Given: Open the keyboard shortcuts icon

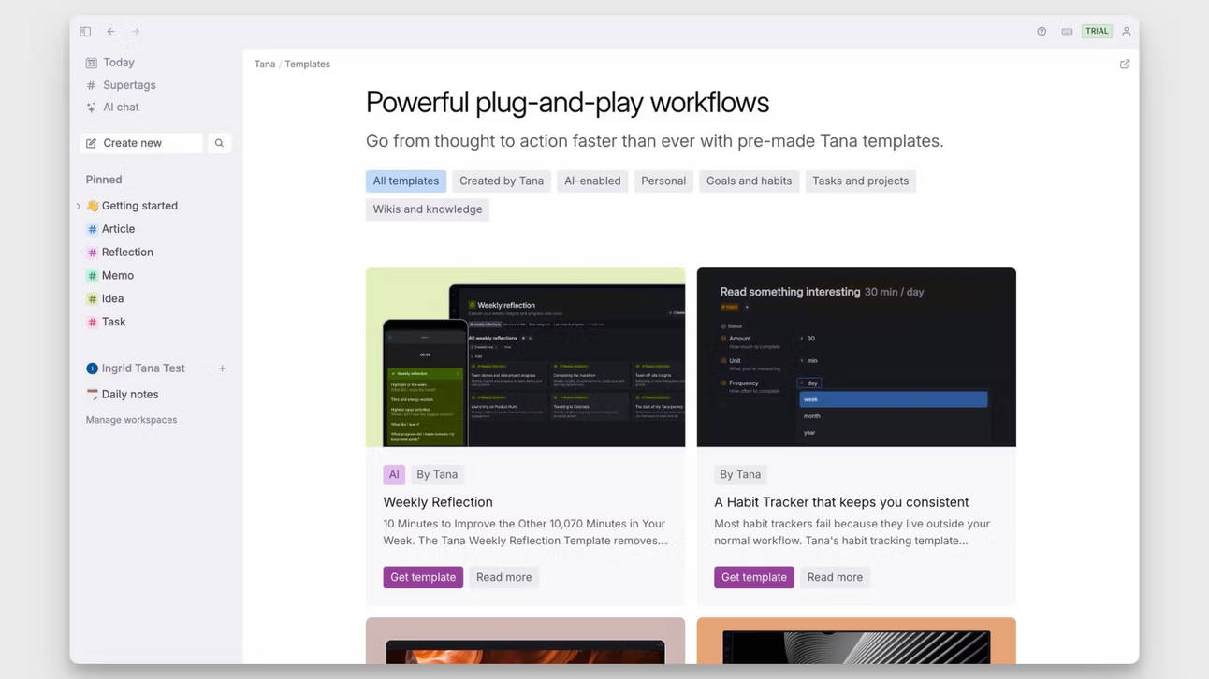Looking at the screenshot, I should click(1067, 32).
